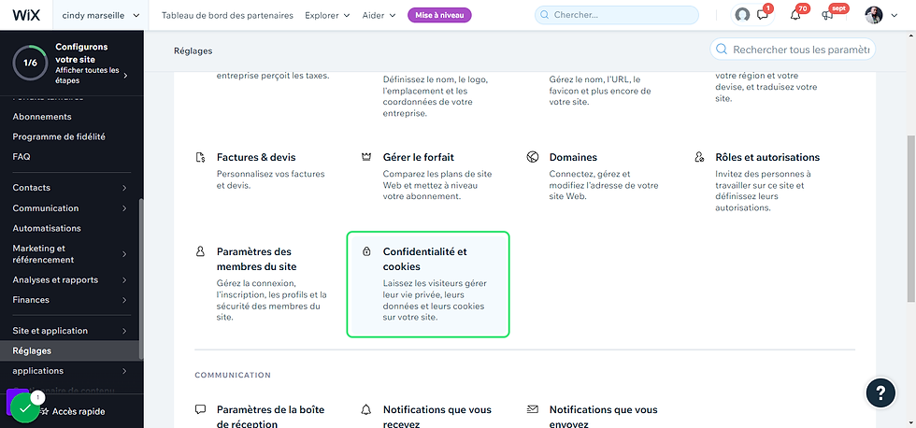Open Automatisations in the sidebar
This screenshot has height=428, width=916.
click(47, 228)
